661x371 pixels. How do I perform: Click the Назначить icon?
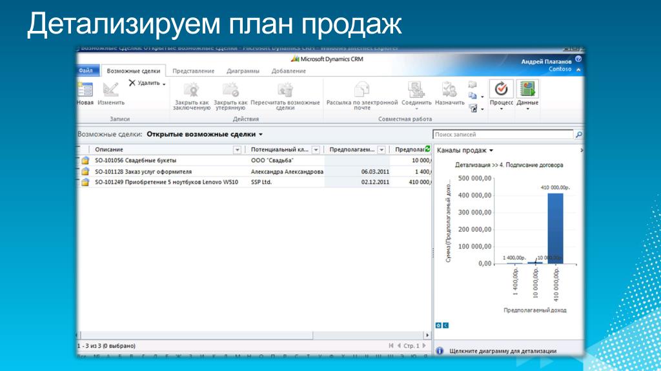[449, 90]
